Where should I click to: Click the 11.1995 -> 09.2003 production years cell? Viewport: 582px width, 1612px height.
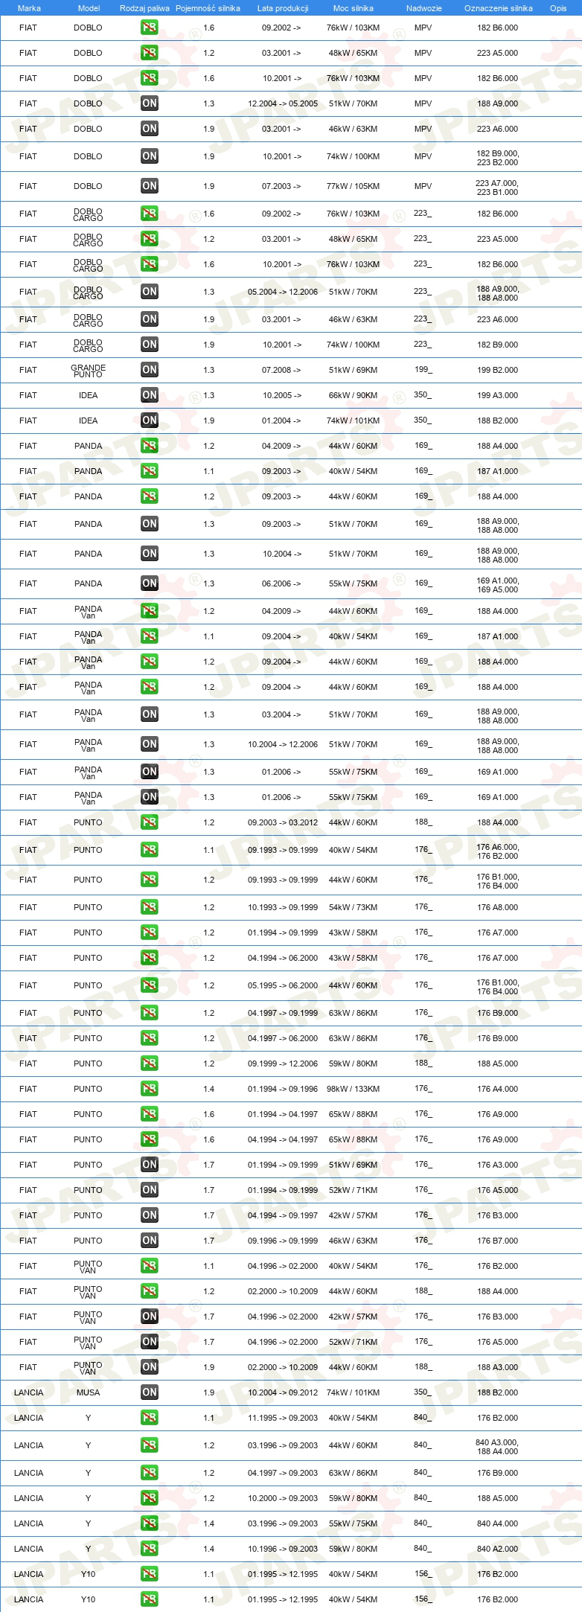click(x=283, y=1418)
